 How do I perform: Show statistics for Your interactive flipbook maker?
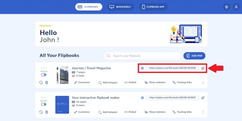[x=155, y=112]
